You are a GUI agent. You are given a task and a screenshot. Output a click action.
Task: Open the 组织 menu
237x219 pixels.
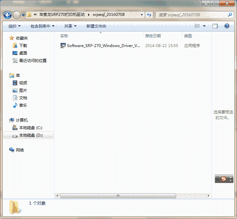pos(14,26)
